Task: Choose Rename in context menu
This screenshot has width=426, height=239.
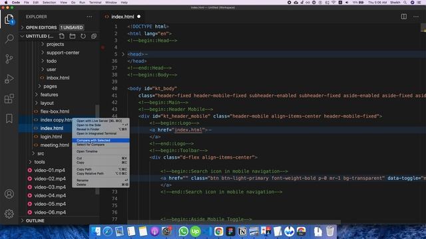Action: [101, 180]
